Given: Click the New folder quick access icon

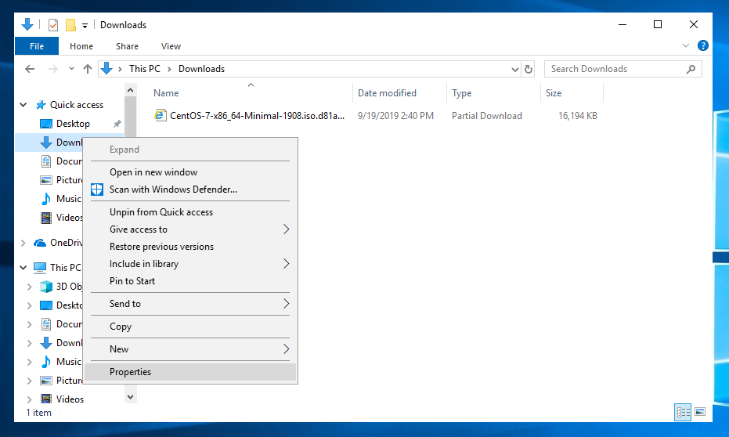Looking at the screenshot, I should click(70, 25).
